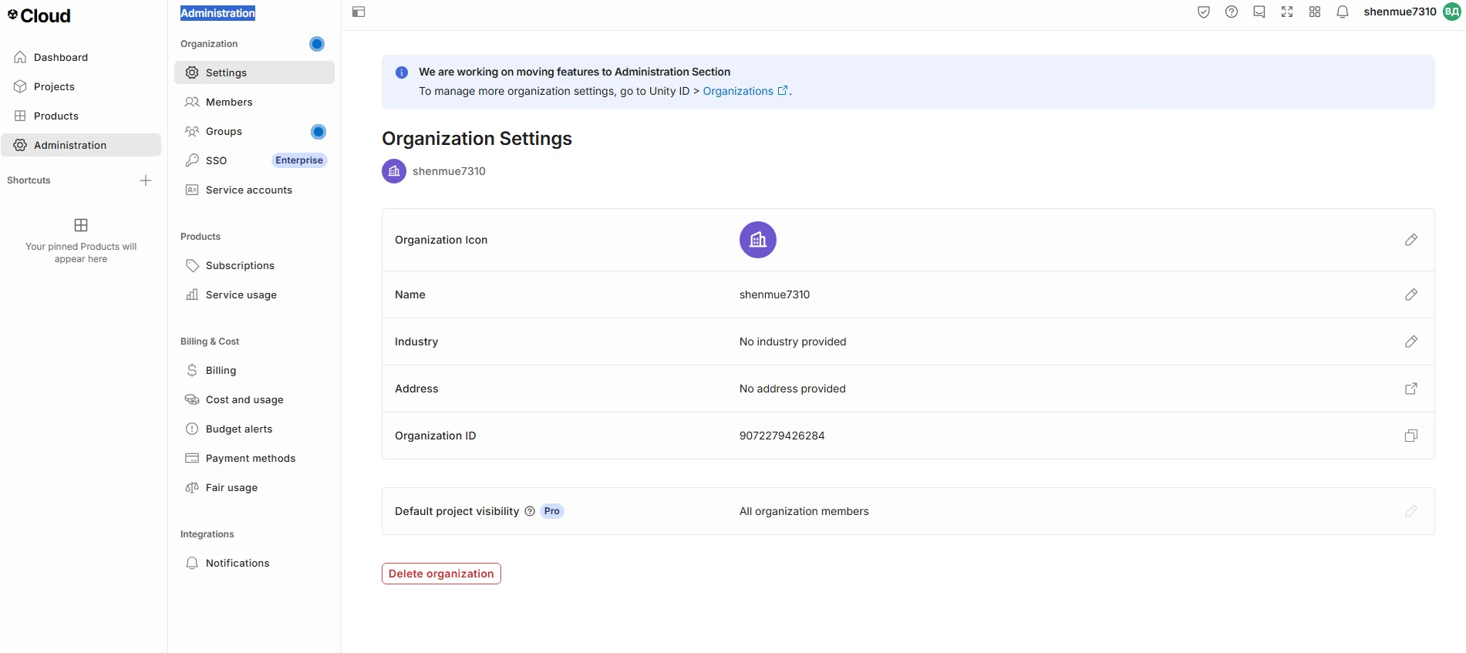Open organization Settings
This screenshot has width=1466, height=653.
(254, 72)
